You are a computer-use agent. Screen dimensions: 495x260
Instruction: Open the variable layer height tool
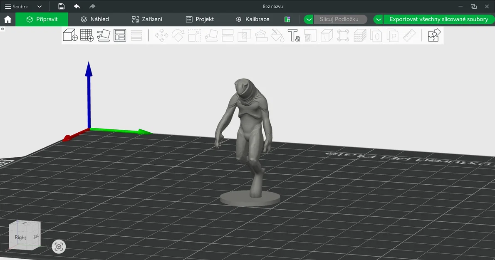pyautogui.click(x=136, y=35)
